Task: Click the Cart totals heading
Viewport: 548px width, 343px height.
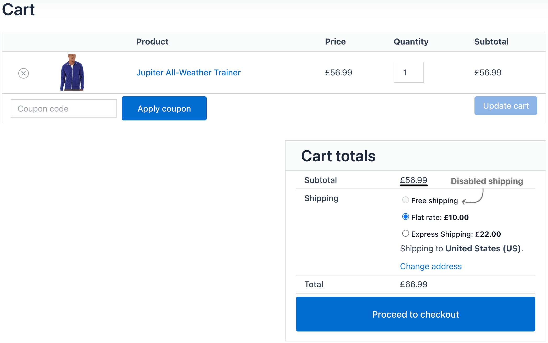Action: point(338,156)
